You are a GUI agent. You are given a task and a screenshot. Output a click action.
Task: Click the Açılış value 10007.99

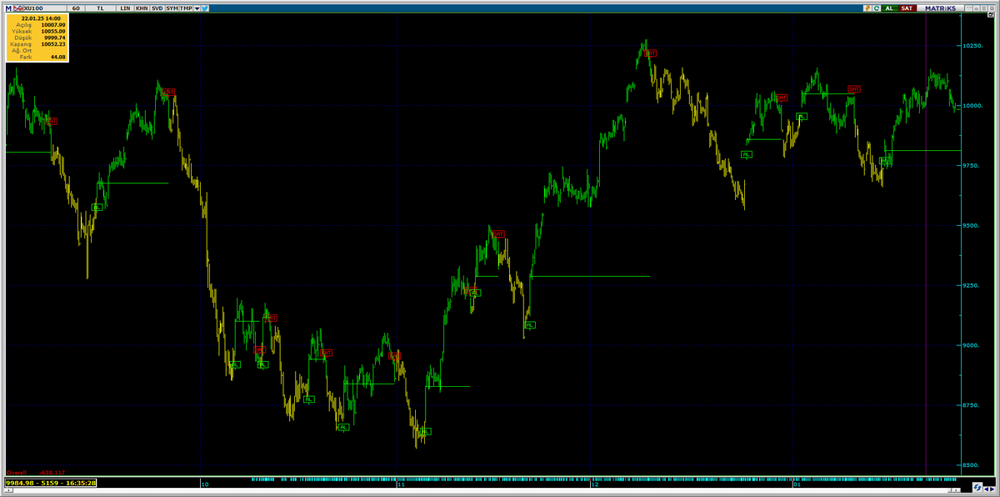[53, 25]
